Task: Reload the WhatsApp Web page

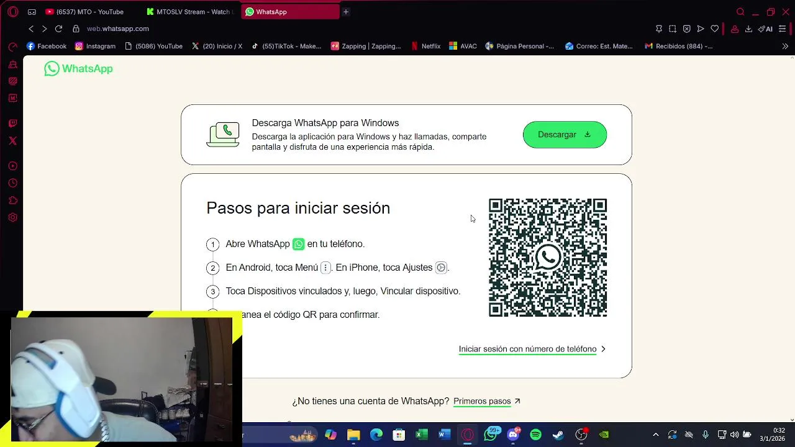Action: 58,29
